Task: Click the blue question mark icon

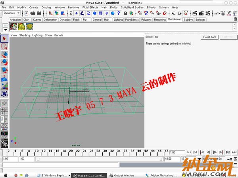Action: pos(119,13)
